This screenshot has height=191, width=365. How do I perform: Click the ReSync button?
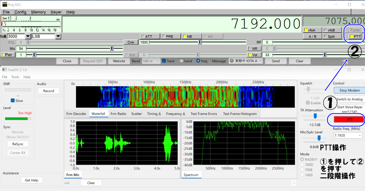(x=18, y=144)
